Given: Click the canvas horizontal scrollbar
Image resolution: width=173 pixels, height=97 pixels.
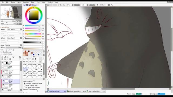Looking at the screenshot, I should [x=118, y=89].
